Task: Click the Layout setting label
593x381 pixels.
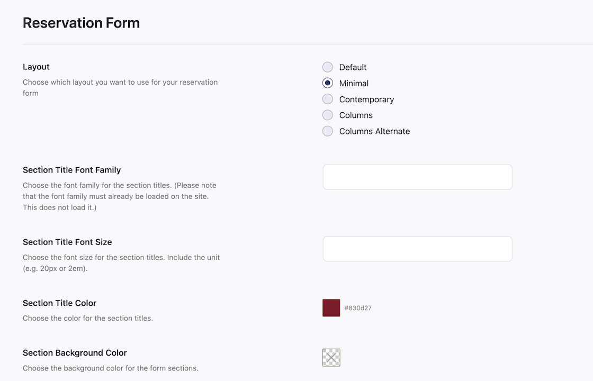Action: click(36, 67)
